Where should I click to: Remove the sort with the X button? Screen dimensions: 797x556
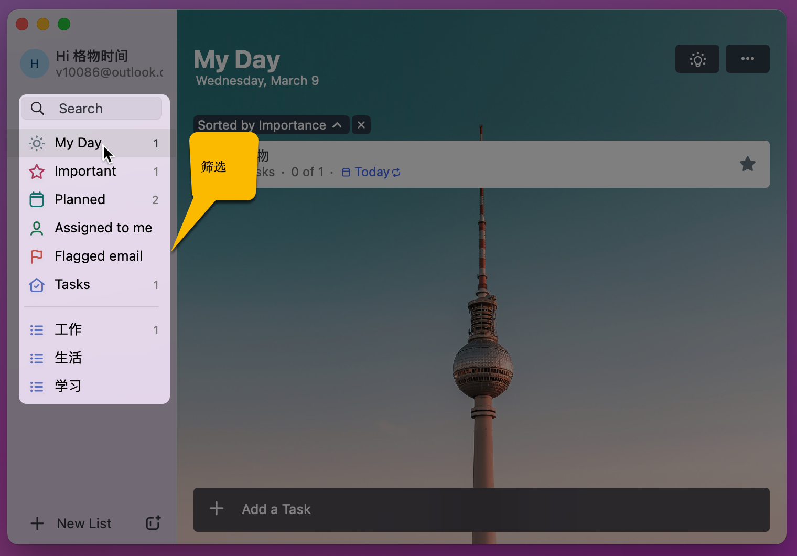tap(361, 125)
